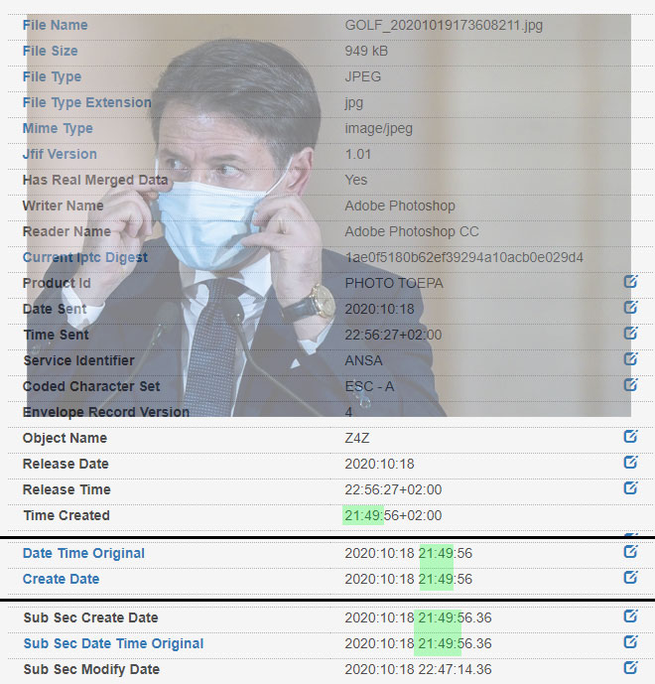Select the Jfif Version value 1.01
Image resolution: width=655 pixels, height=684 pixels.
coord(358,154)
